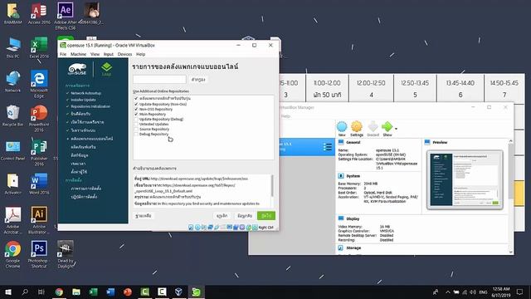This screenshot has width=531, height=299.
Task: Uncheck the first repository checkbox in the list
Action: pos(136,98)
